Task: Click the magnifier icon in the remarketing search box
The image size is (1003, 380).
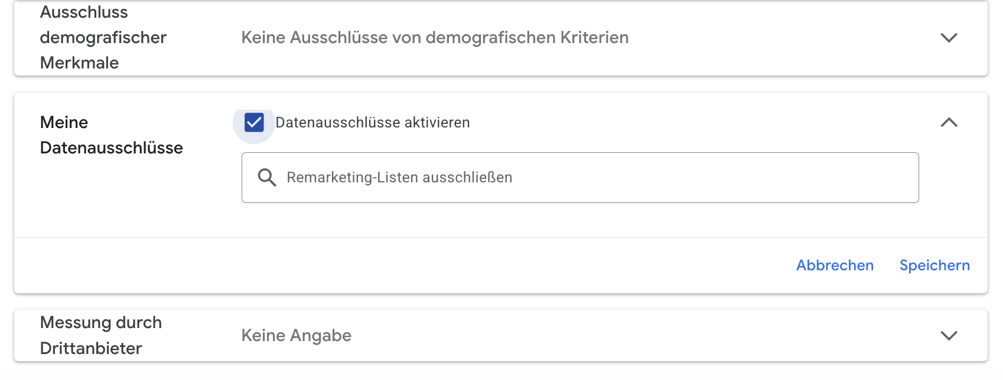Action: 267,178
